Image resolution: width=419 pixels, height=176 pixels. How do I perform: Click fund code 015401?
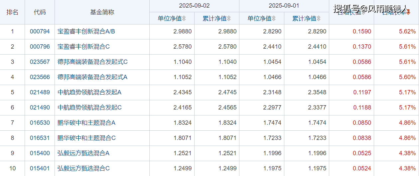click(40, 168)
